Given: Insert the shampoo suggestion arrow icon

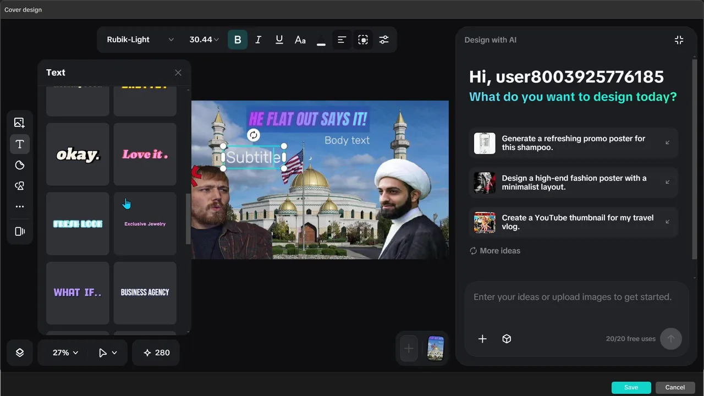Looking at the screenshot, I should point(668,142).
